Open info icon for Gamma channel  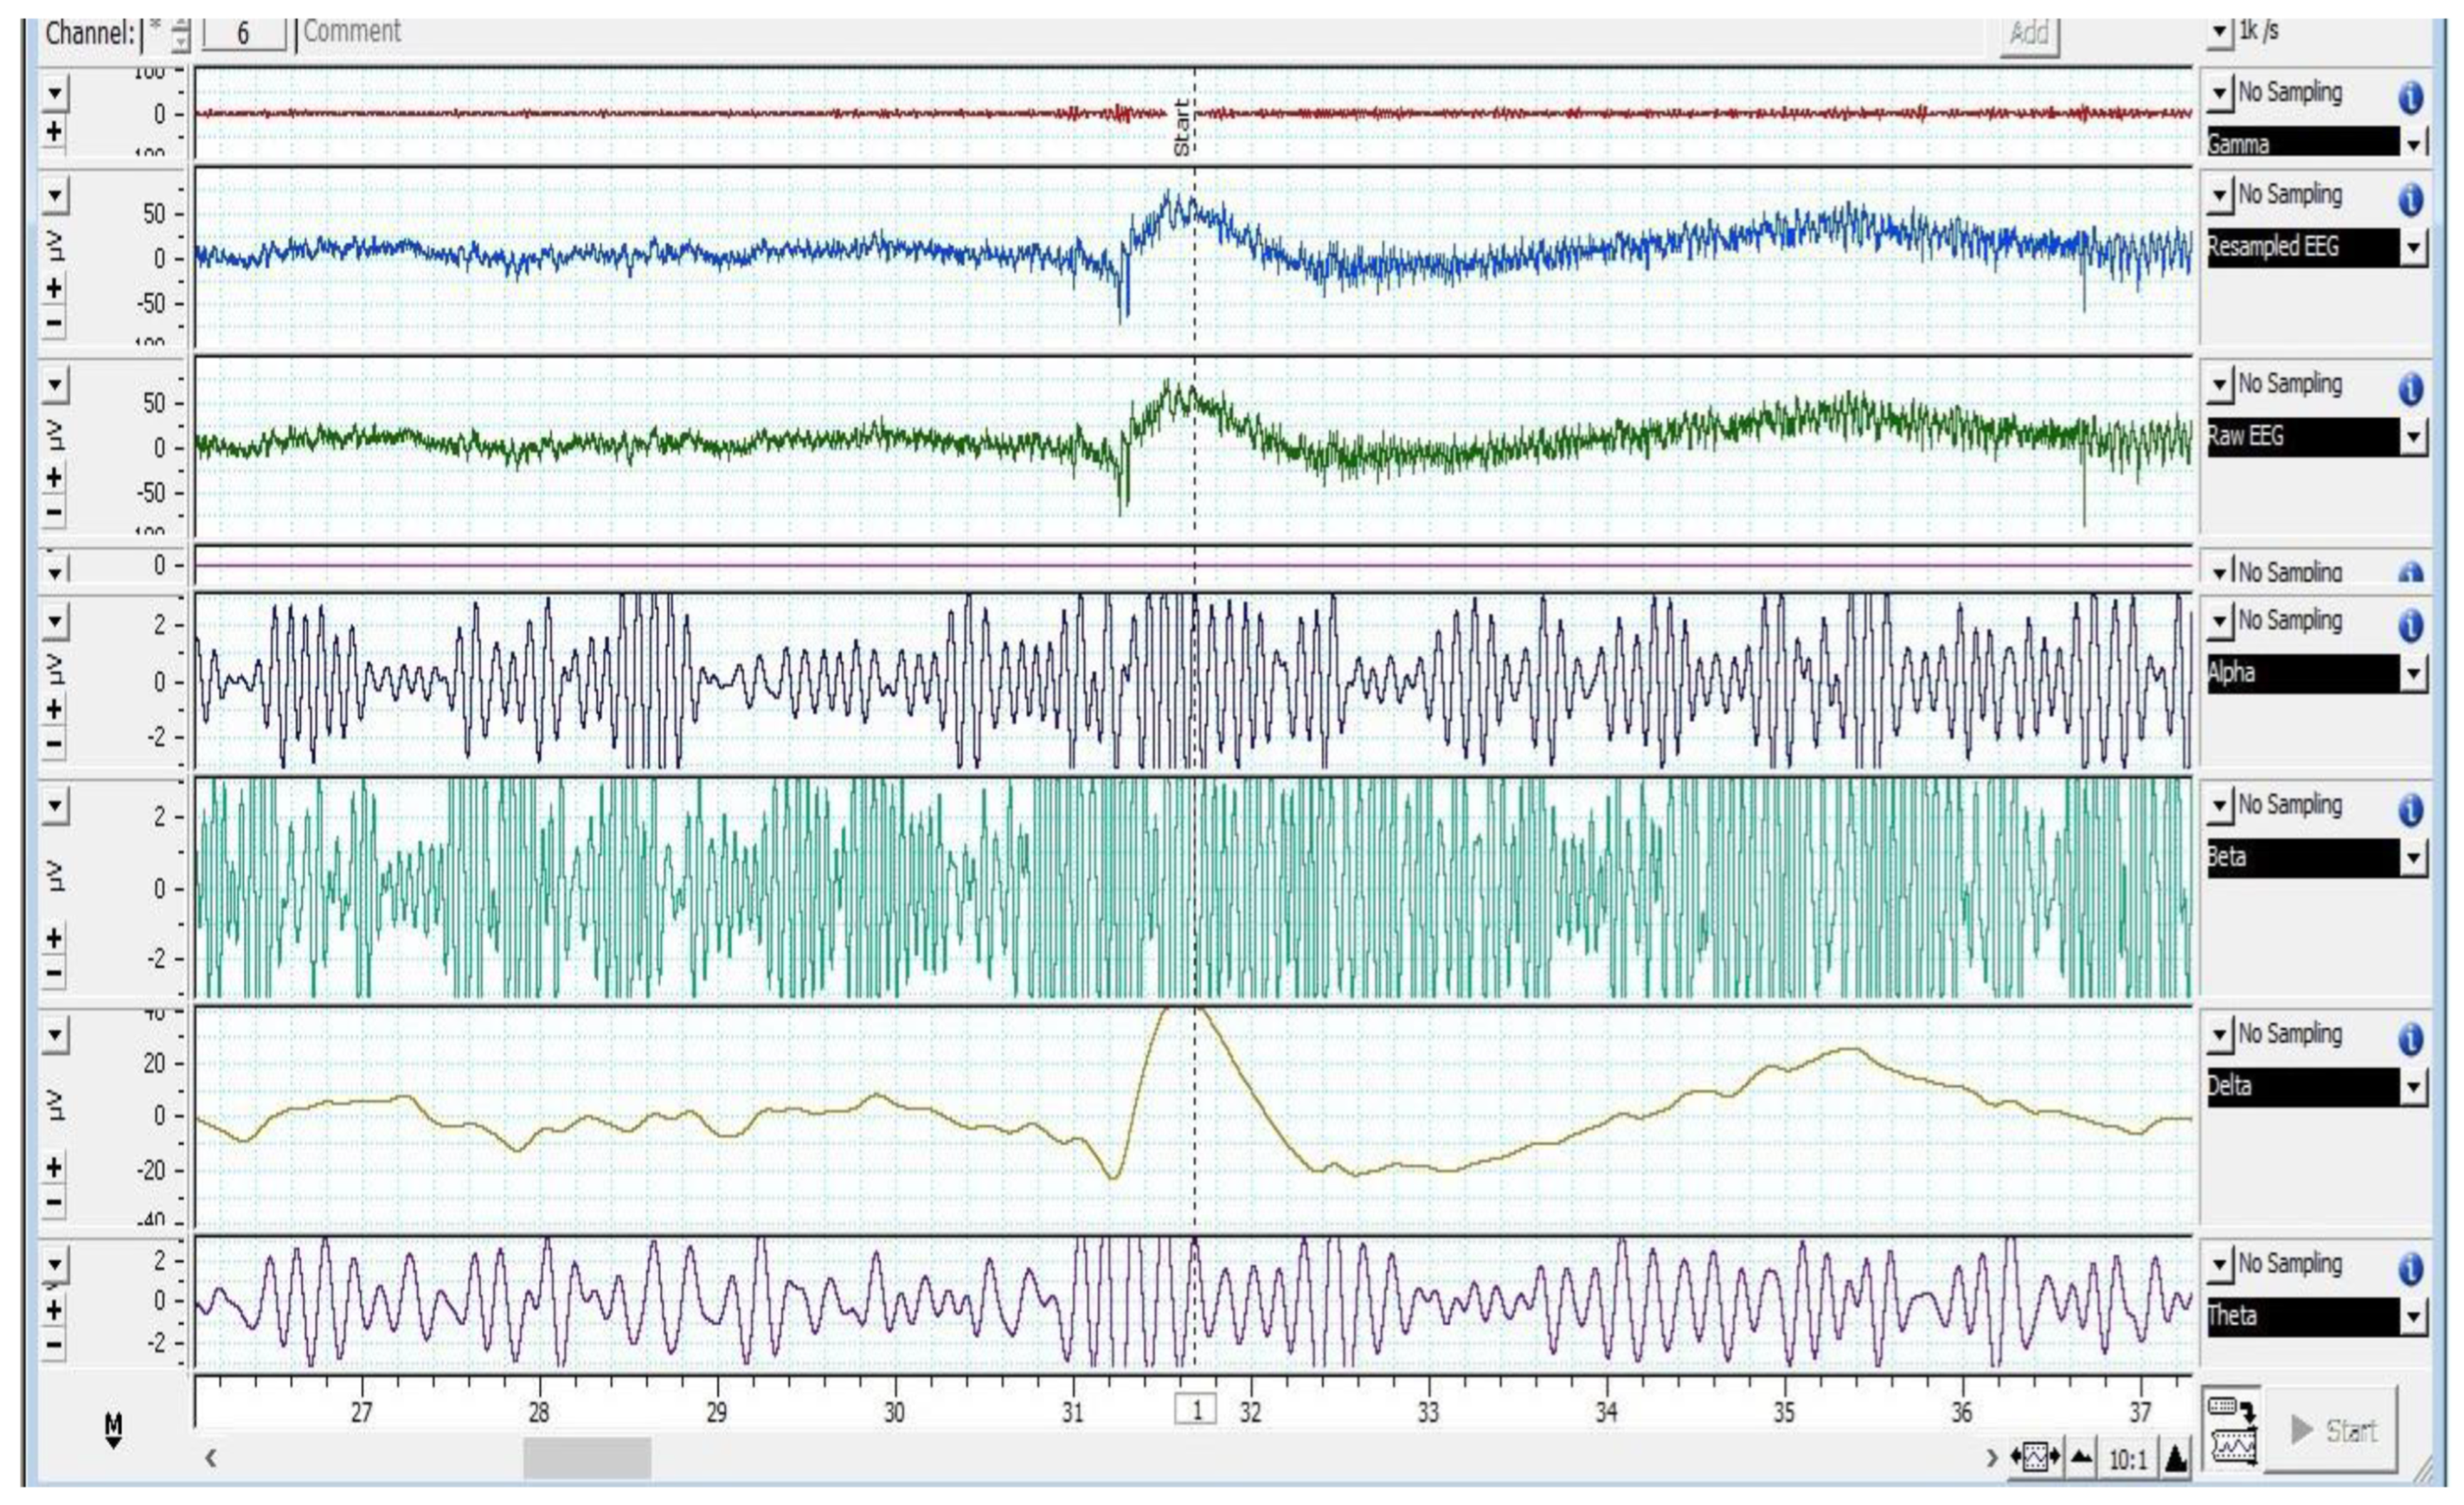click(2411, 98)
